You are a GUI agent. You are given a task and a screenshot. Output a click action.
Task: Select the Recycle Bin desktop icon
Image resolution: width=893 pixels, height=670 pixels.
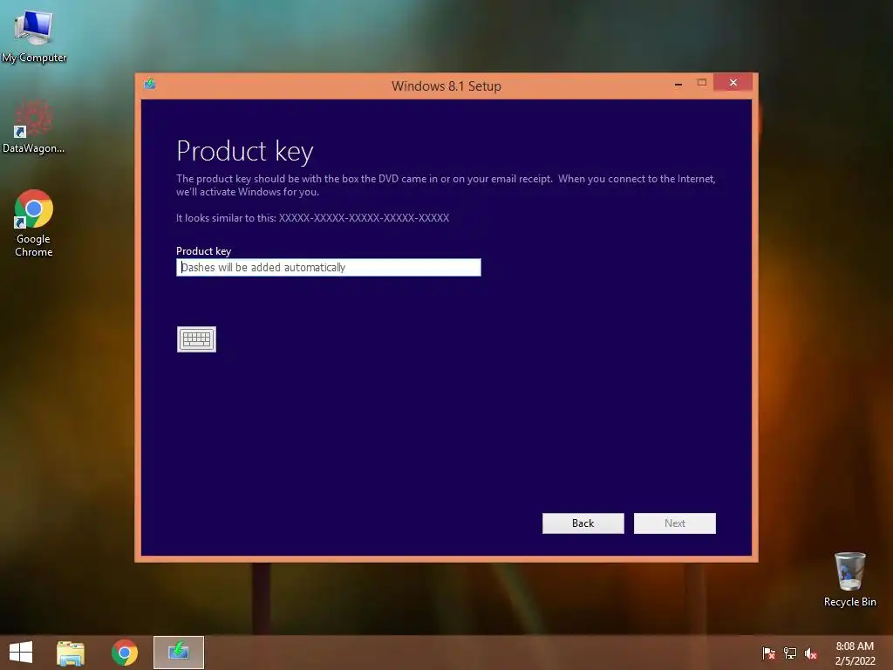tap(849, 579)
